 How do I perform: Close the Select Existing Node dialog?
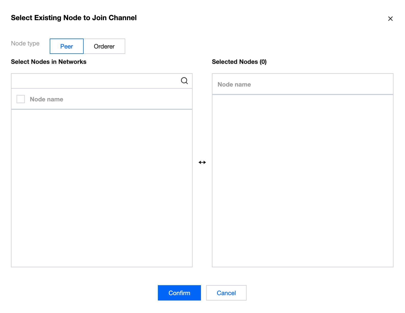pos(390,19)
